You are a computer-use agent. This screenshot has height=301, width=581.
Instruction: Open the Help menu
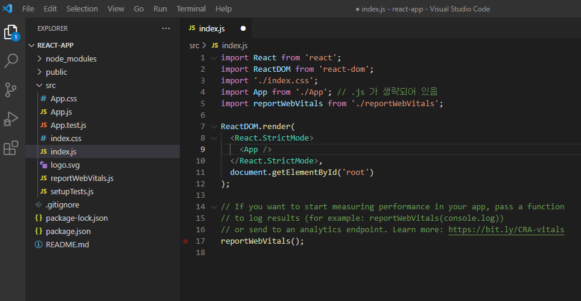(x=223, y=8)
